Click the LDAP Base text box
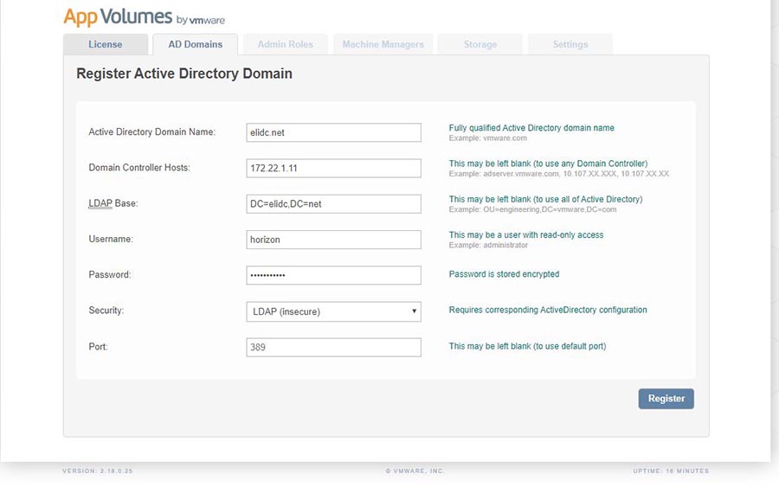 pyautogui.click(x=333, y=203)
